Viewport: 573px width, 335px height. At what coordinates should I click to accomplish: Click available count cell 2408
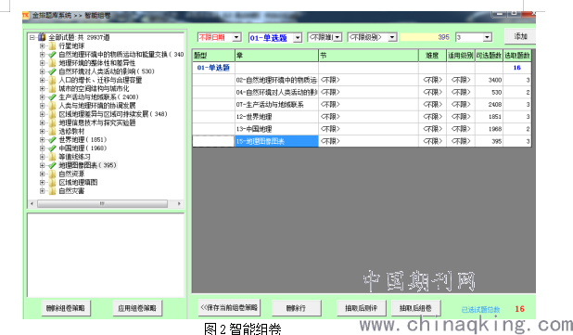489,105
